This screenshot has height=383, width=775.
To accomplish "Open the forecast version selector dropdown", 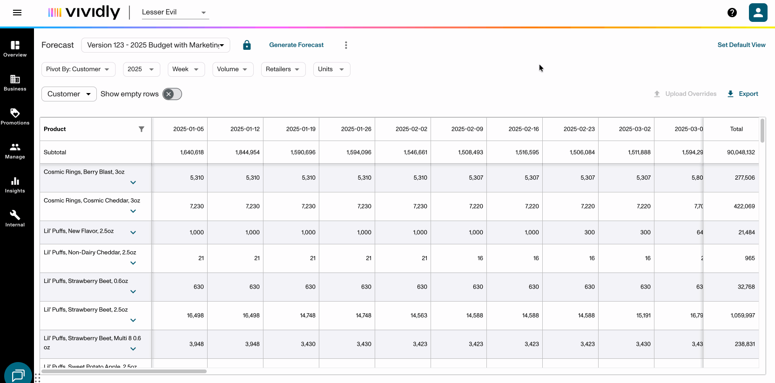I will pyautogui.click(x=155, y=45).
